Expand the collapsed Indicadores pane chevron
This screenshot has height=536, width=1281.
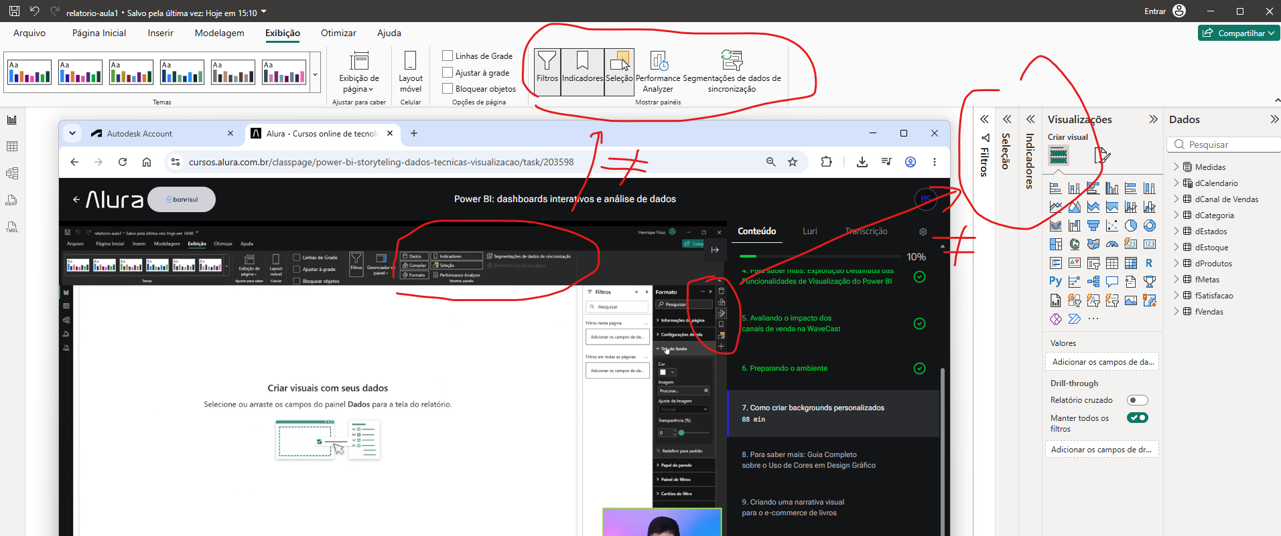[x=1030, y=119]
